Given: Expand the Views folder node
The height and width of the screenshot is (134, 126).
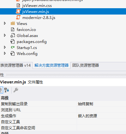Looking at the screenshot, I should click(5, 23).
